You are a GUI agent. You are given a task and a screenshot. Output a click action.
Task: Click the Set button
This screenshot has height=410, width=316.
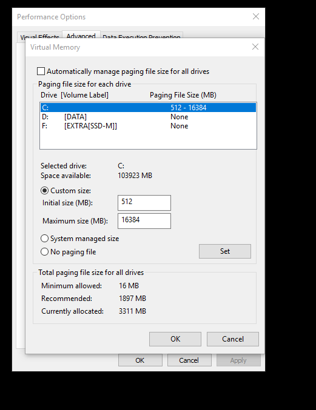[225, 251]
